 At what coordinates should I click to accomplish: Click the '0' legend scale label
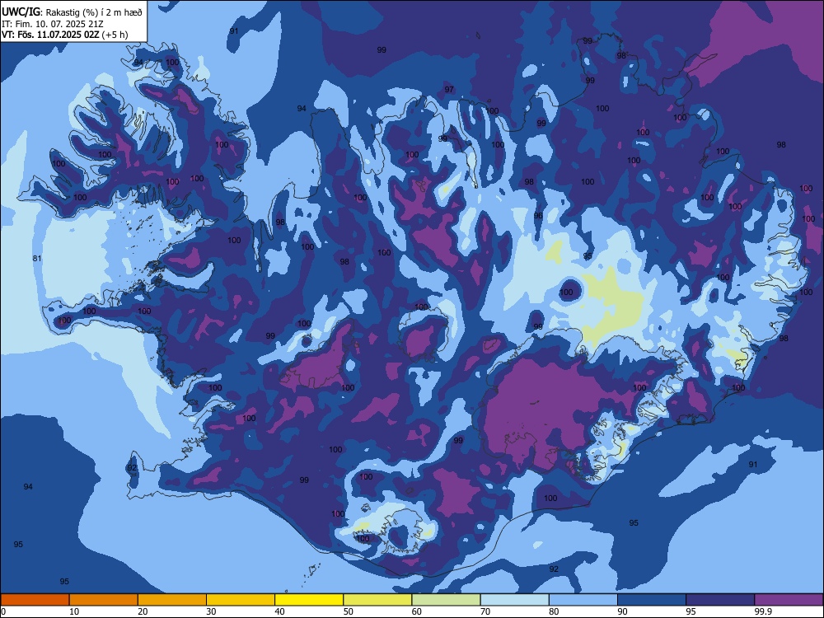pos(3,611)
